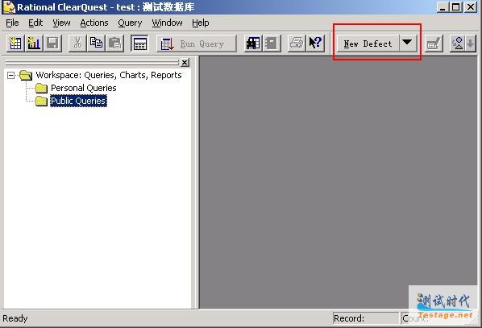The image size is (482, 328).
Task: Toggle the workspace view table icon
Action: point(140,44)
